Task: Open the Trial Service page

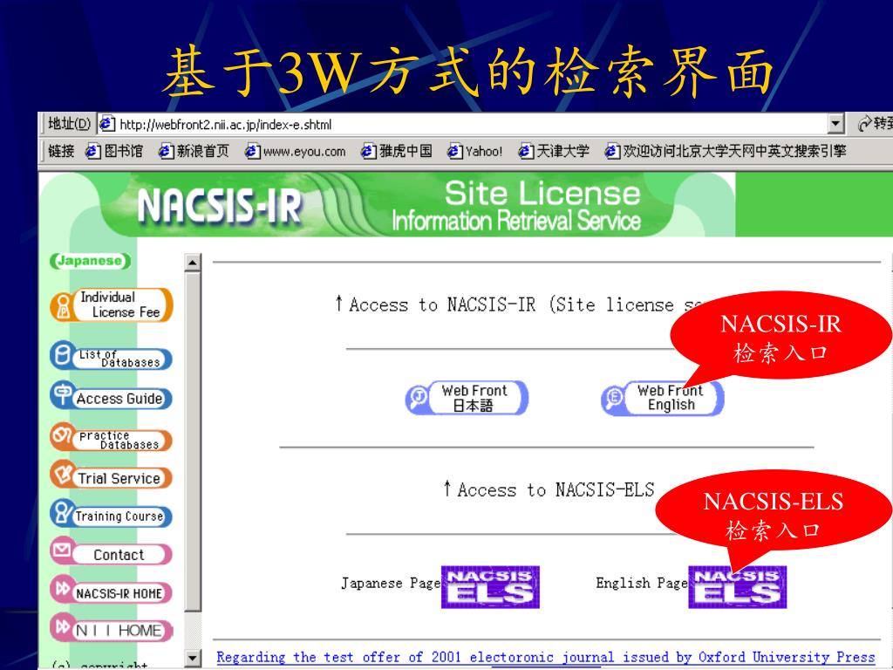Action: (x=111, y=475)
